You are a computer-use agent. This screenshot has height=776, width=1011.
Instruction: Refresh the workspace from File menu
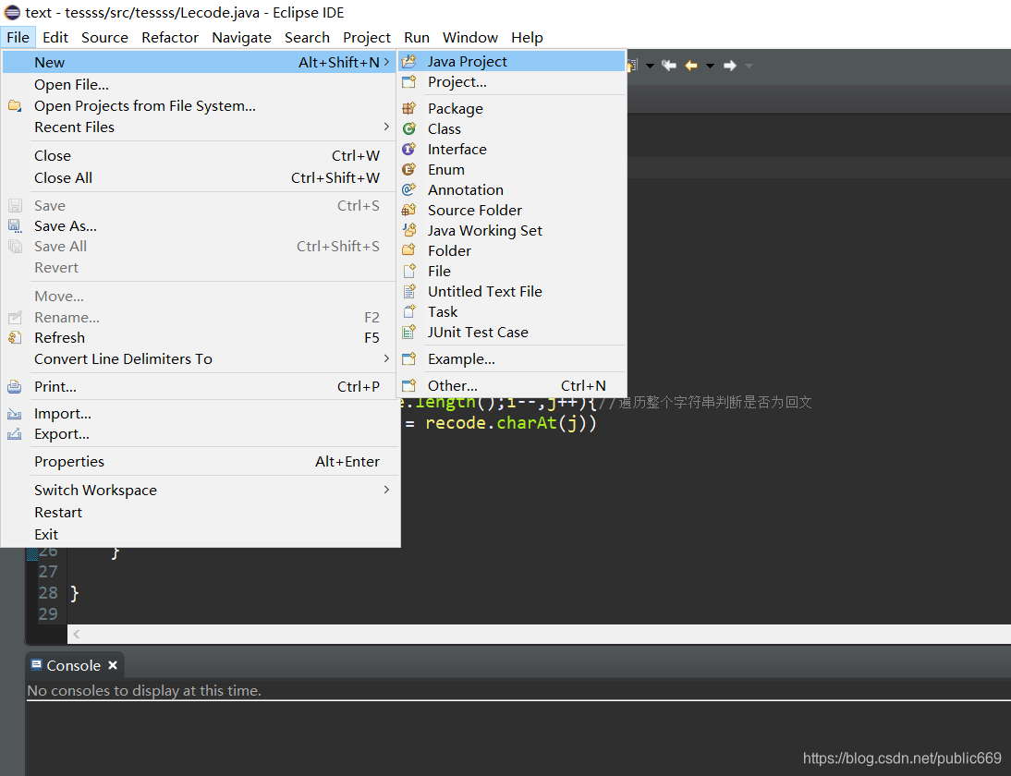(200, 338)
